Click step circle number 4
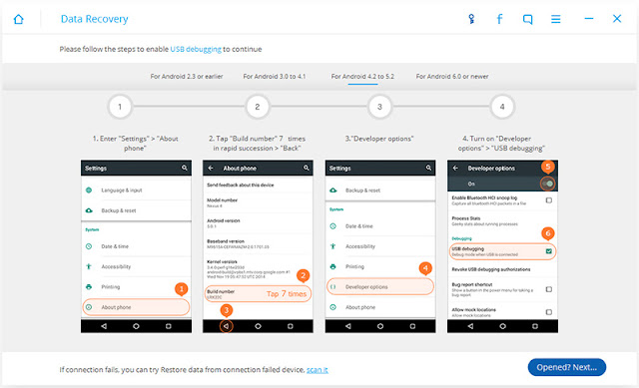639x388 pixels. pyautogui.click(x=502, y=107)
